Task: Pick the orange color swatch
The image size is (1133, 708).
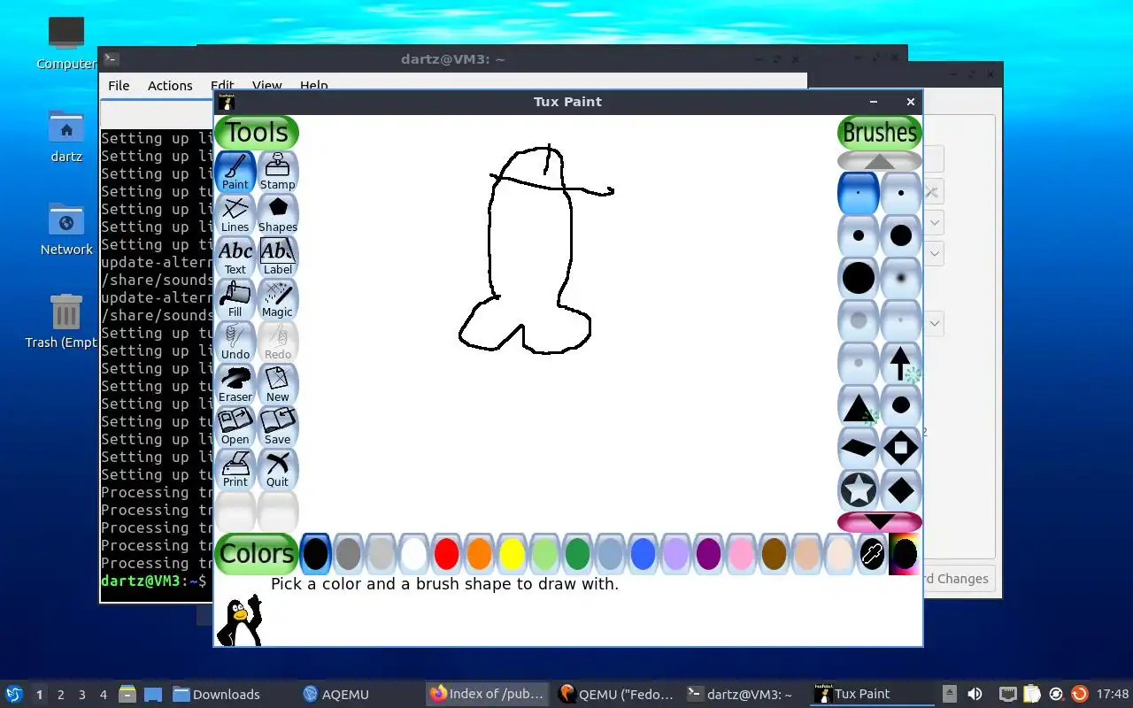Action: tap(479, 554)
